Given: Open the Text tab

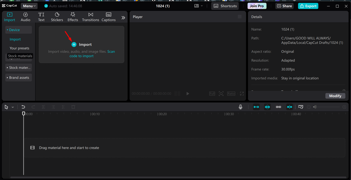Looking at the screenshot, I should click(41, 17).
